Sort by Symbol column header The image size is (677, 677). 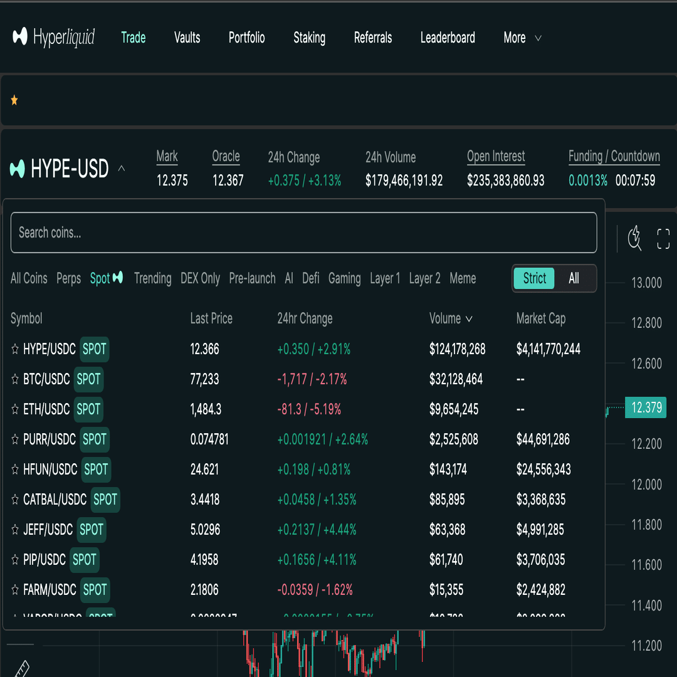pos(26,318)
